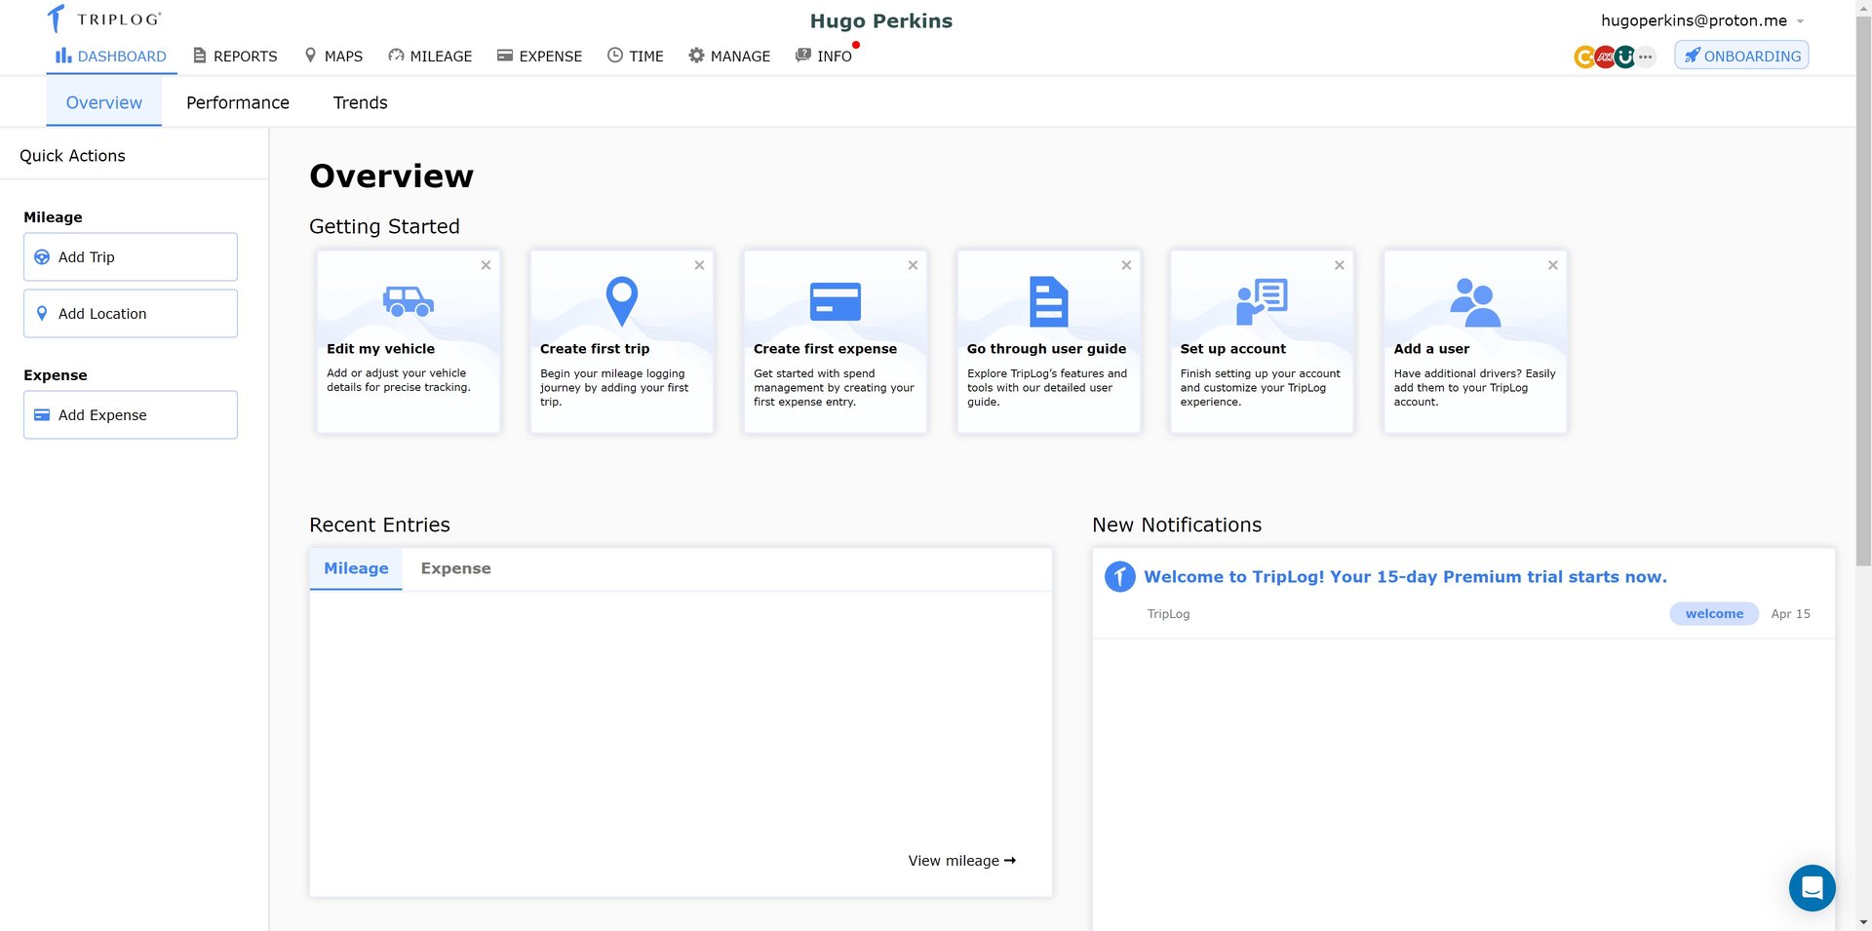Open the Create first expense card title
Image resolution: width=1872 pixels, height=931 pixels.
(x=825, y=349)
